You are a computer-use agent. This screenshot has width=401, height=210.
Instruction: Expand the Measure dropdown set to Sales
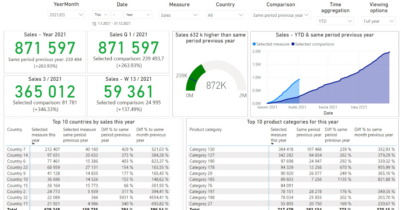pyautogui.click(x=179, y=15)
